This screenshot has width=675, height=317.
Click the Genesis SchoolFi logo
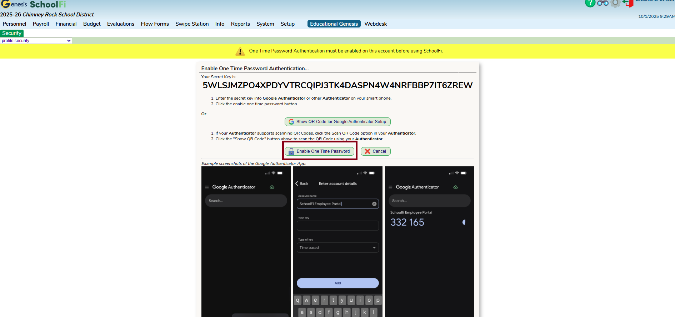coord(33,4)
